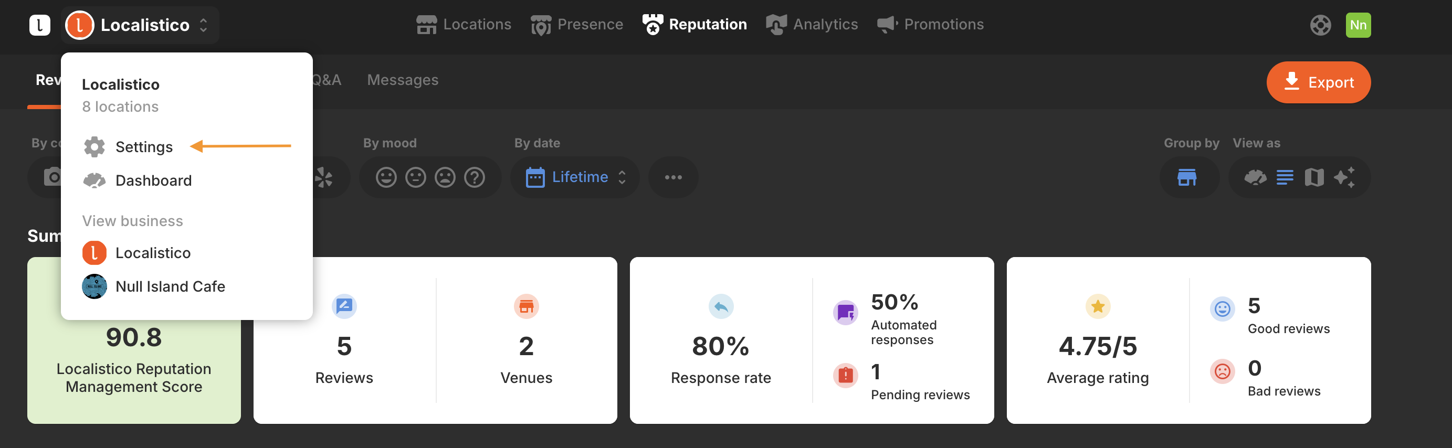This screenshot has height=448, width=1452.
Task: Open the Analytics section
Action: pos(812,25)
